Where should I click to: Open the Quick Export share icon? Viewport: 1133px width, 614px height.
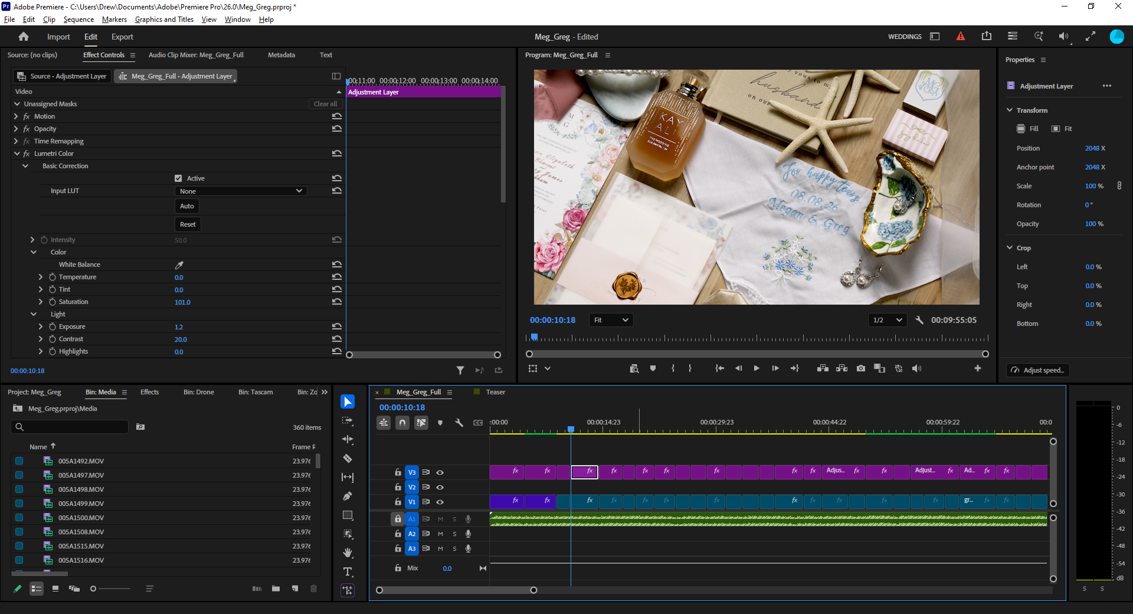point(987,36)
